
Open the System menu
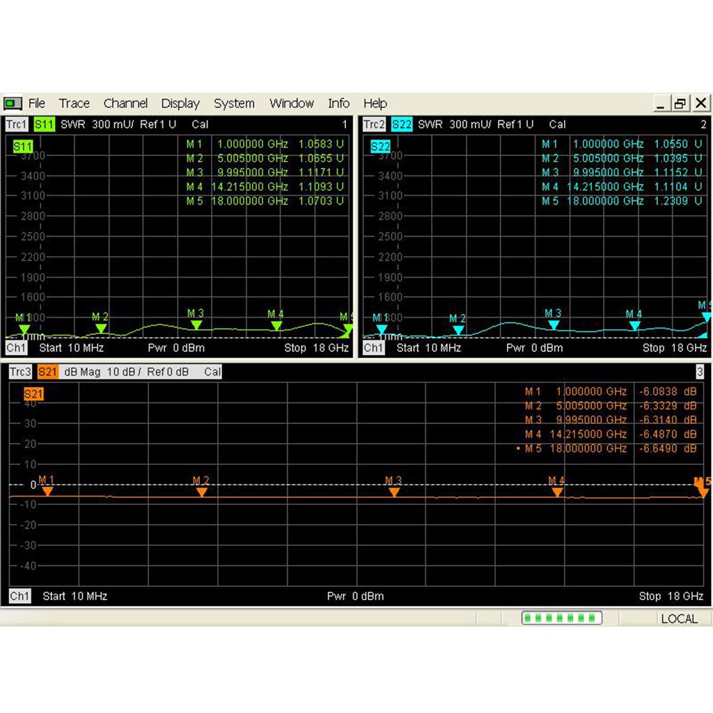234,103
